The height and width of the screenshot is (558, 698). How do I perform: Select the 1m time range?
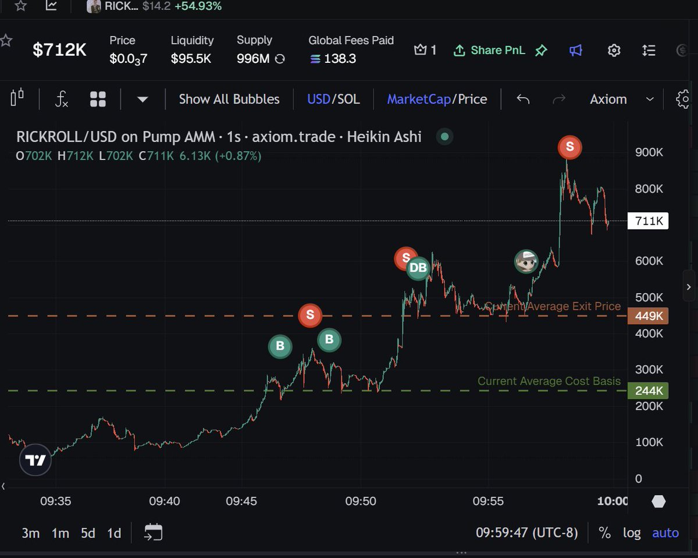(x=60, y=533)
